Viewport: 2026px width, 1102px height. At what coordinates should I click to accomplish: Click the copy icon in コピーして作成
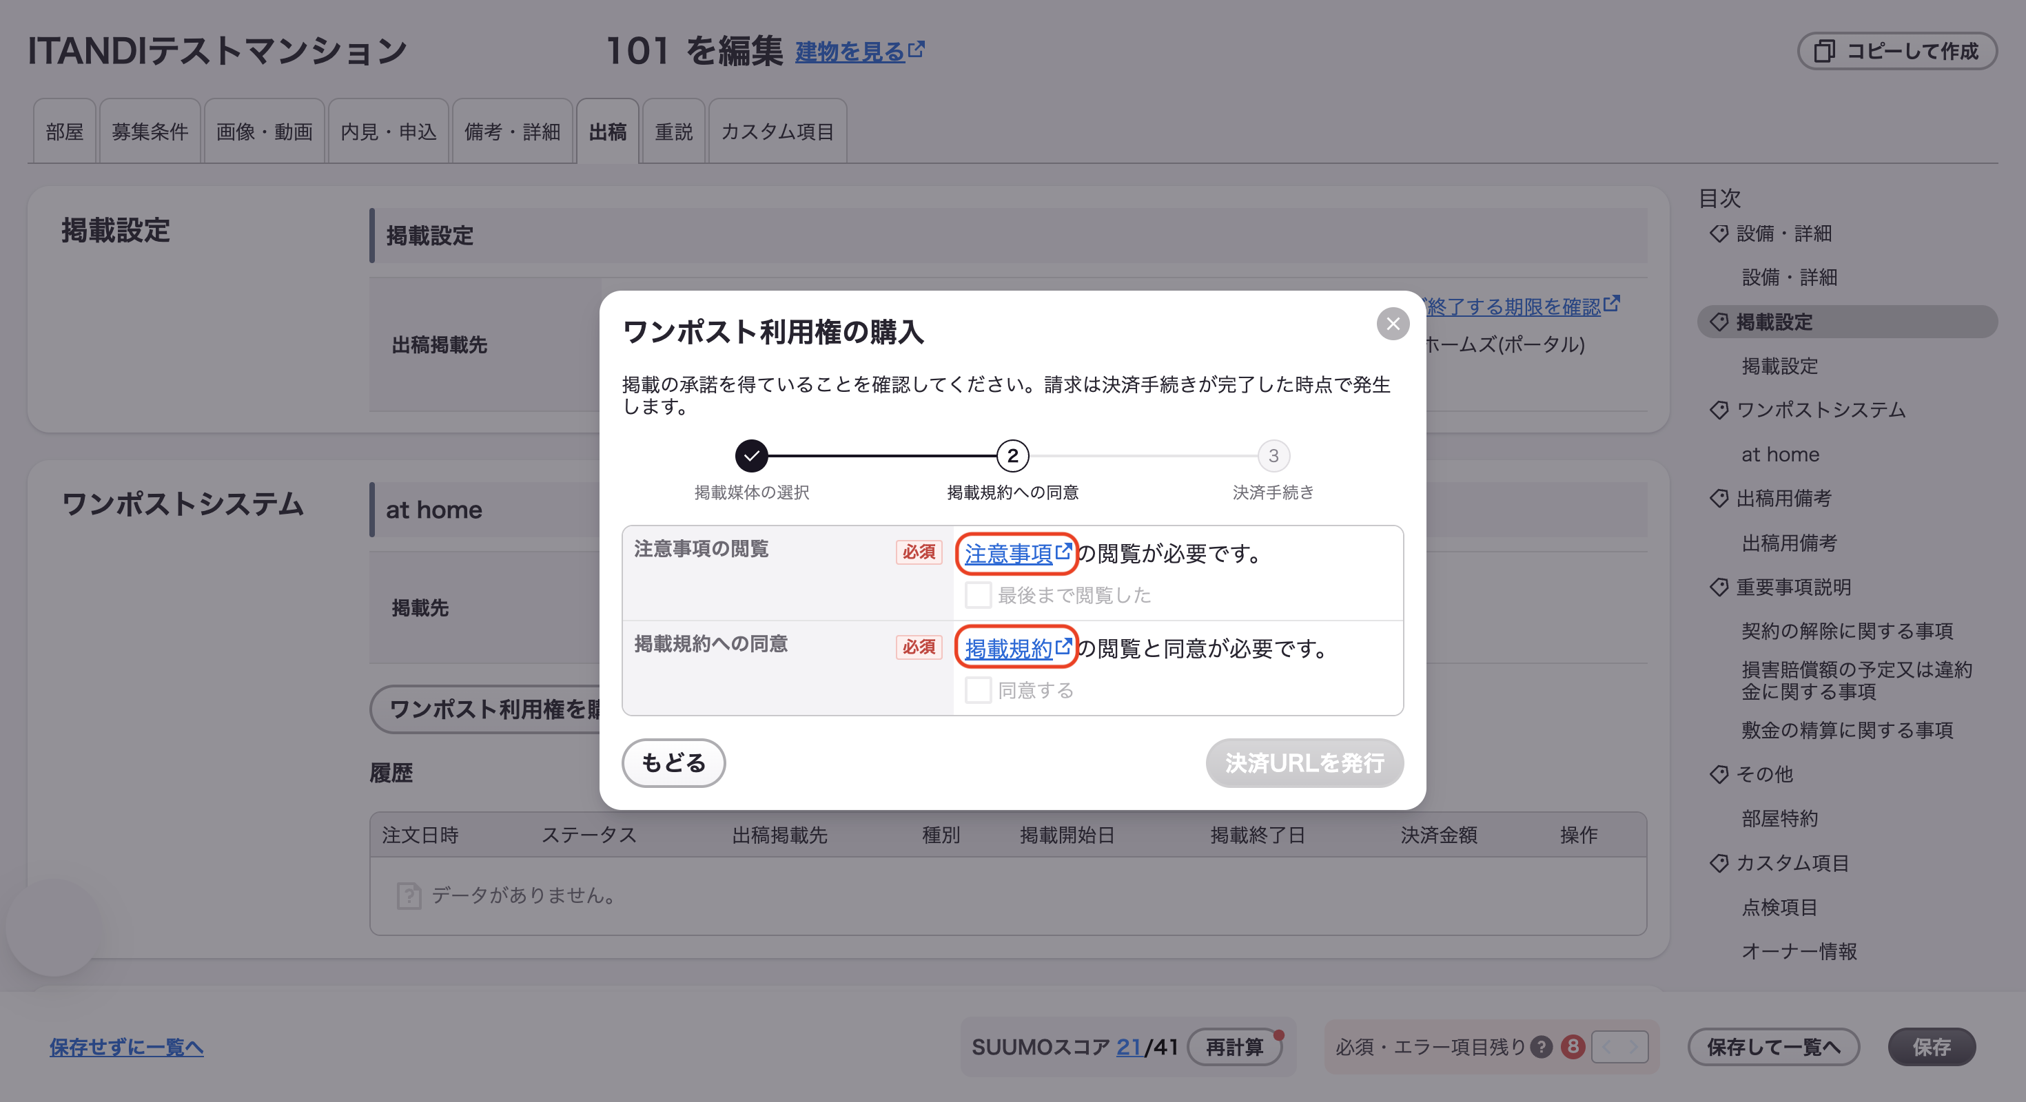coord(1825,51)
